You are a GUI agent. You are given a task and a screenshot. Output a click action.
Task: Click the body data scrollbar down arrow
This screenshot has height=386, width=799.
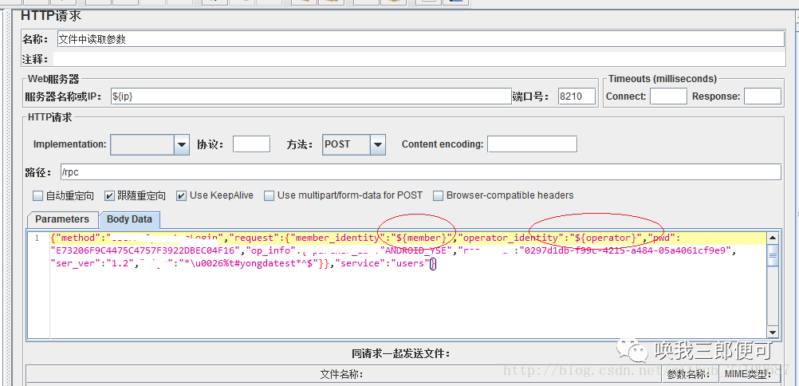point(773,332)
